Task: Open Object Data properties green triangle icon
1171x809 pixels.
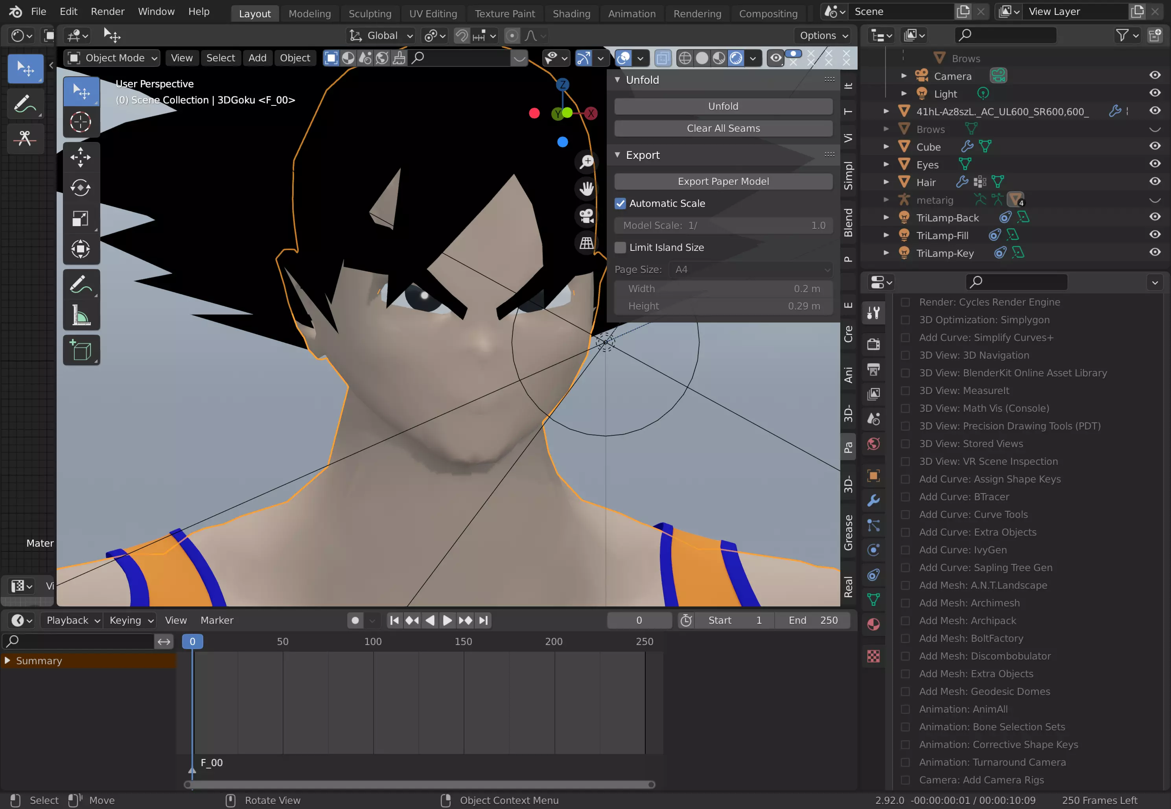Action: [x=873, y=600]
